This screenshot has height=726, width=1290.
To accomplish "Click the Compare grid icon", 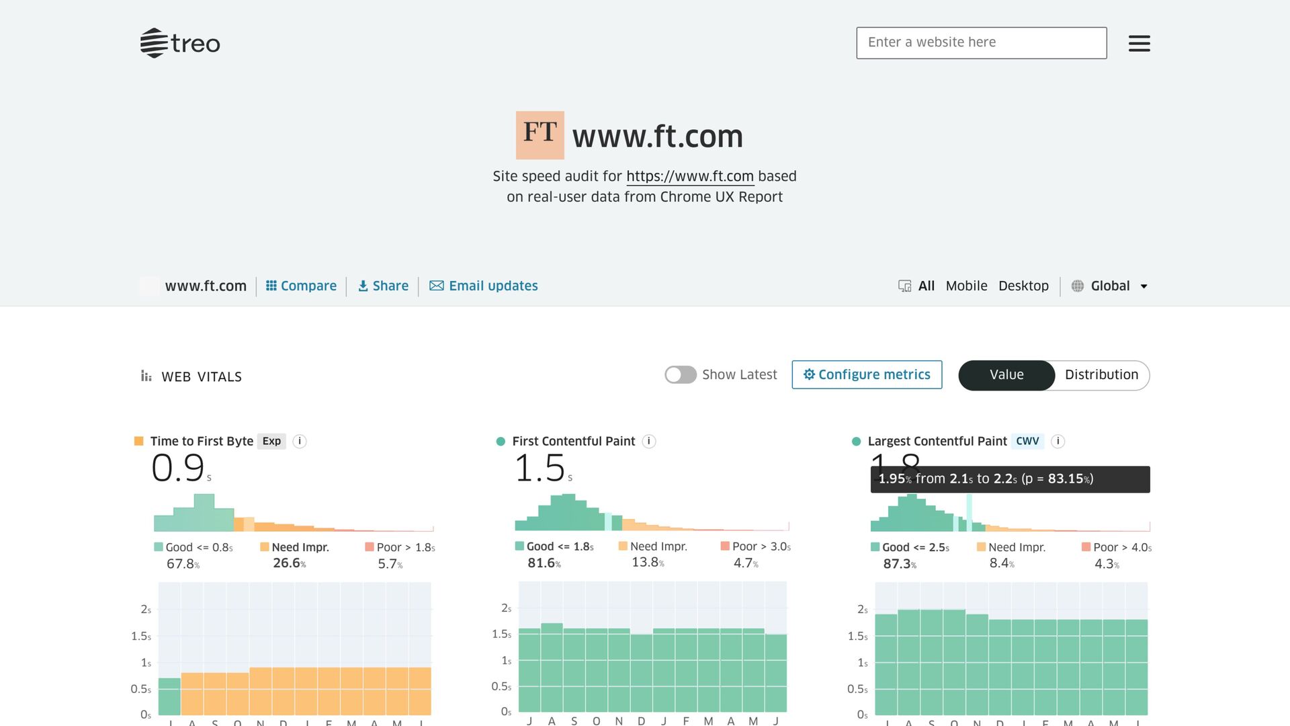I will coord(271,286).
